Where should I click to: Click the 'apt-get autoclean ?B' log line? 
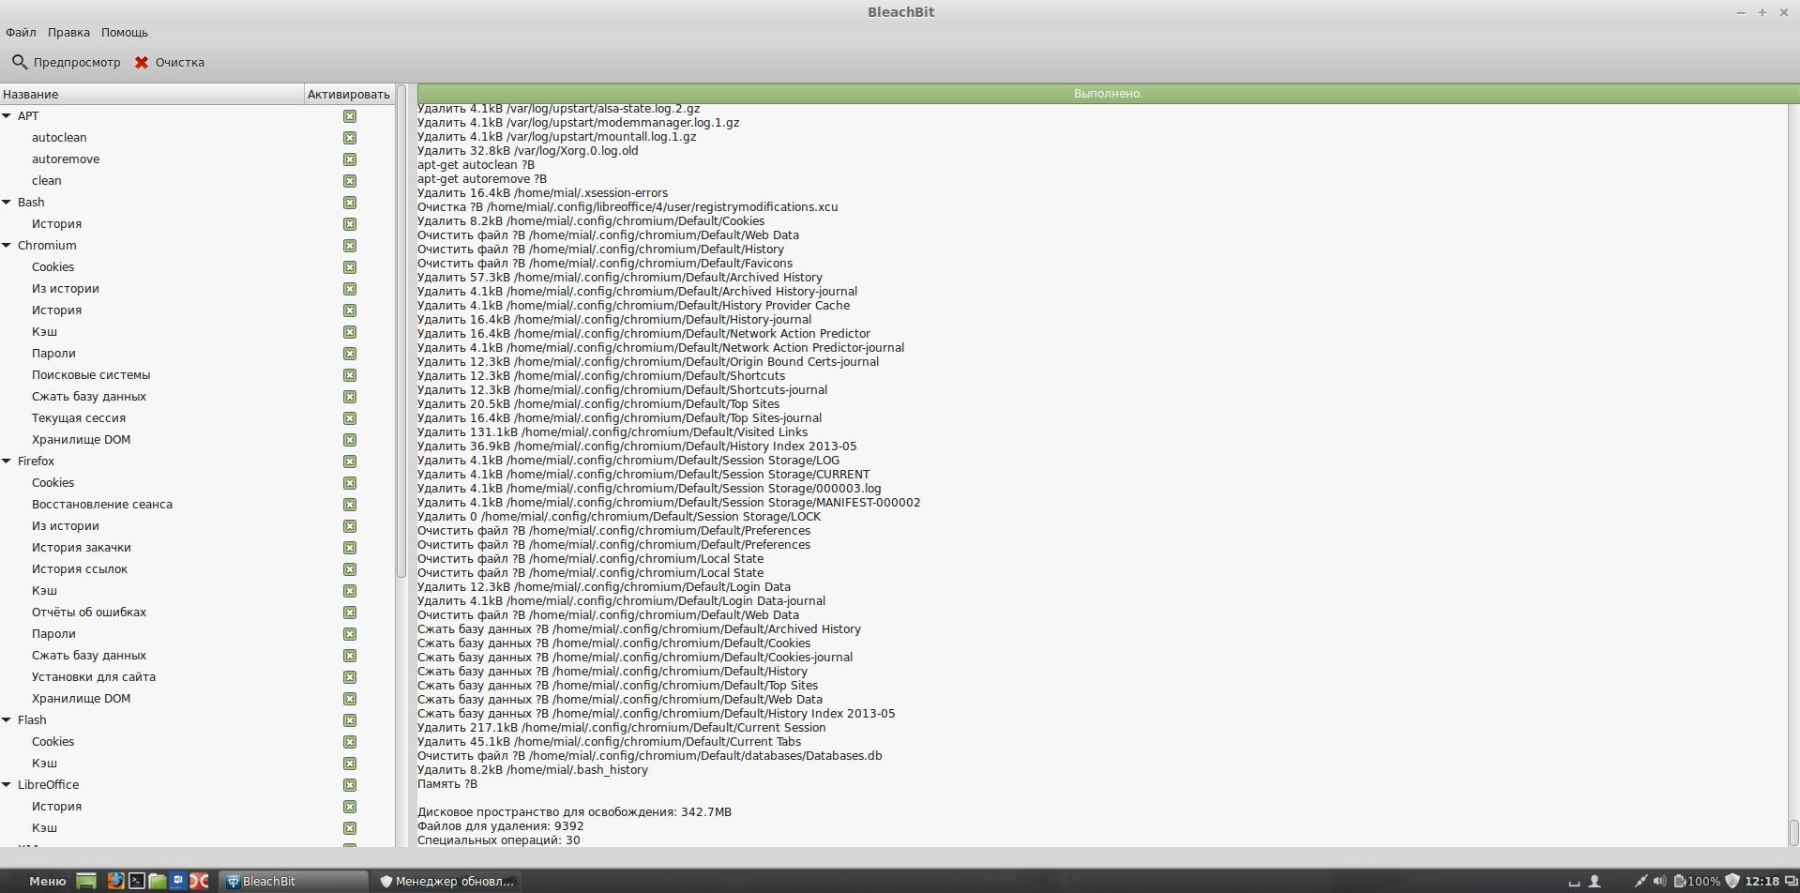tap(476, 165)
